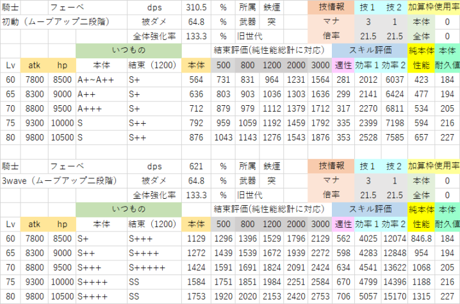Click the 本体 value 876
The width and height of the screenshot is (460, 304).
point(196,137)
